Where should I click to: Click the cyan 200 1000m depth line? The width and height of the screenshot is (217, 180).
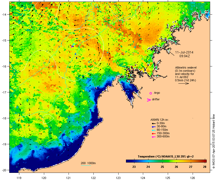[86, 165]
